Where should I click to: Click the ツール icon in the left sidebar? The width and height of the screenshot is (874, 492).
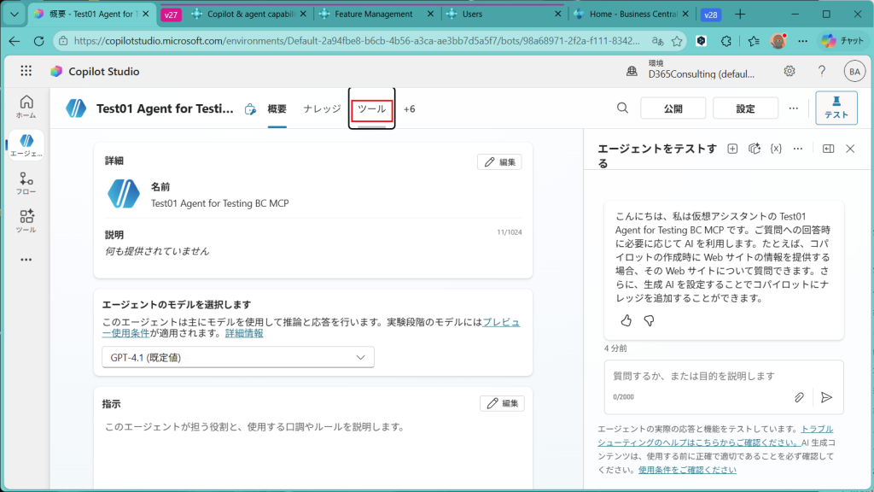point(26,221)
